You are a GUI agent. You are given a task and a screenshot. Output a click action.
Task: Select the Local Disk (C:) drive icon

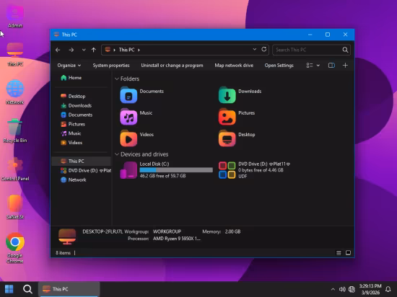[128, 170]
